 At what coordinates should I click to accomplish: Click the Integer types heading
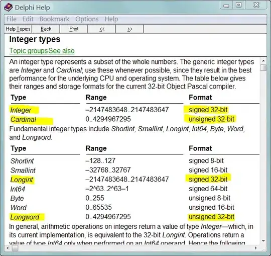tap(35, 39)
